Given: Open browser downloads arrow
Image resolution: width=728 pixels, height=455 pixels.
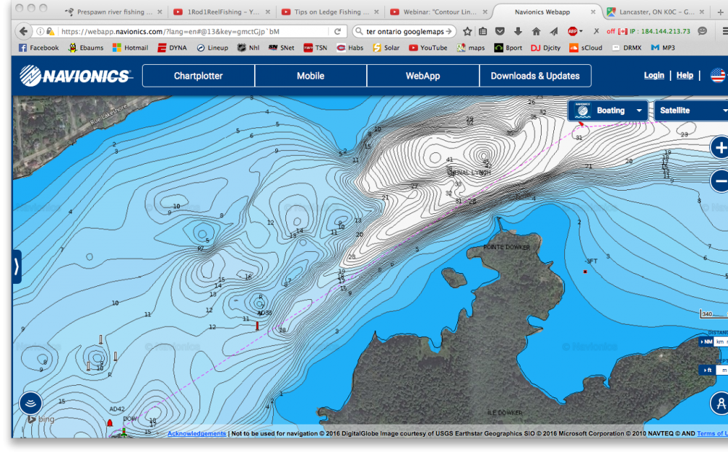Looking at the screenshot, I should point(518,31).
